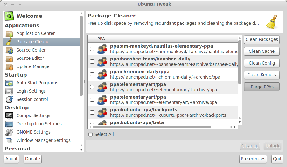Click the Source Editor icon in sidebar
This screenshot has width=287, height=167.
(x=9, y=58)
